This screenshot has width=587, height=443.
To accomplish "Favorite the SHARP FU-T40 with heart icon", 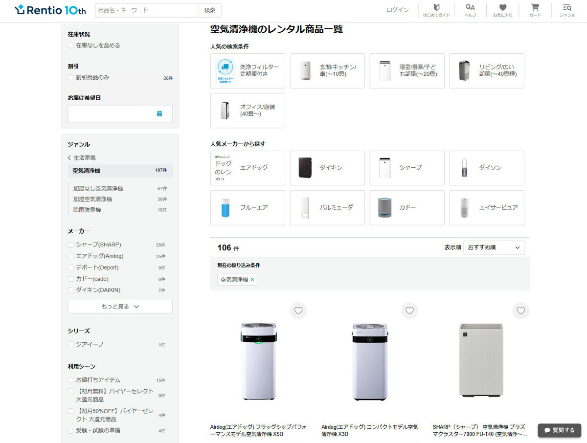I will (521, 310).
